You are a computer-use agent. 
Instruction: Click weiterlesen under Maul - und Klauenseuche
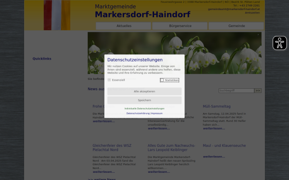click(x=214, y=156)
